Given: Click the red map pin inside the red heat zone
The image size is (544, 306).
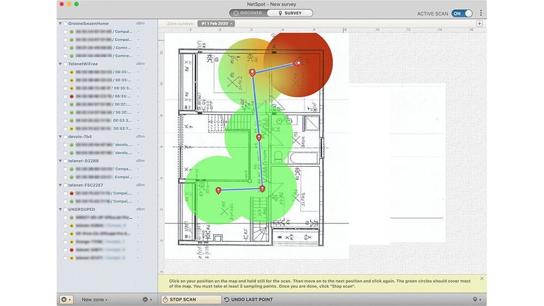Looking at the screenshot, I should click(x=298, y=63).
